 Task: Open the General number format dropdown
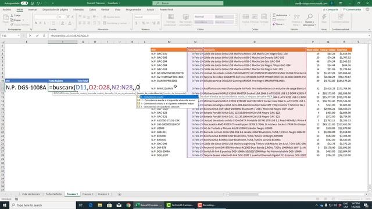tap(147, 17)
